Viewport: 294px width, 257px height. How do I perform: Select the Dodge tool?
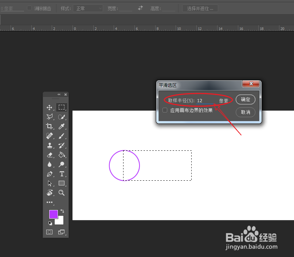62,164
